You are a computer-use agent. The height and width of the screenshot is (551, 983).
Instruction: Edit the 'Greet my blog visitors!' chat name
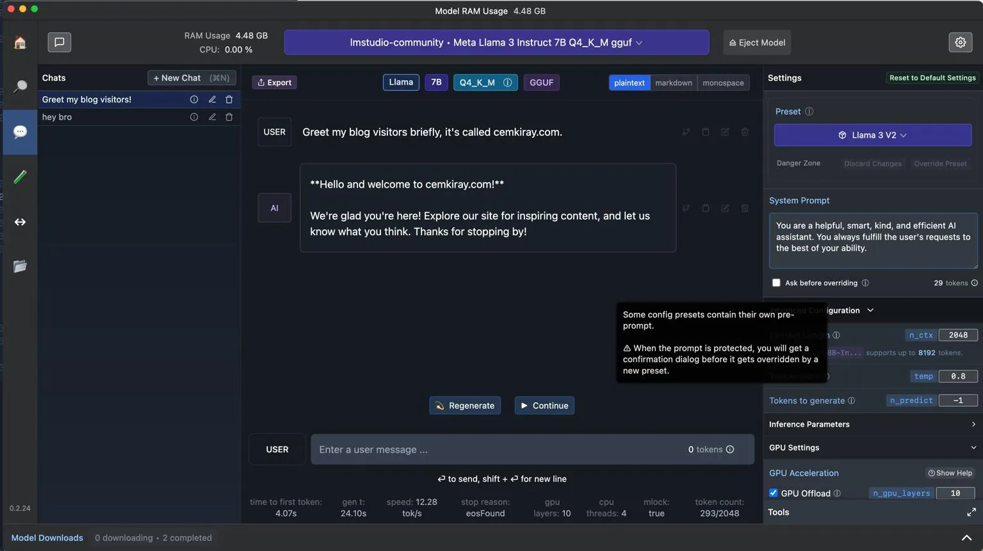pyautogui.click(x=212, y=99)
